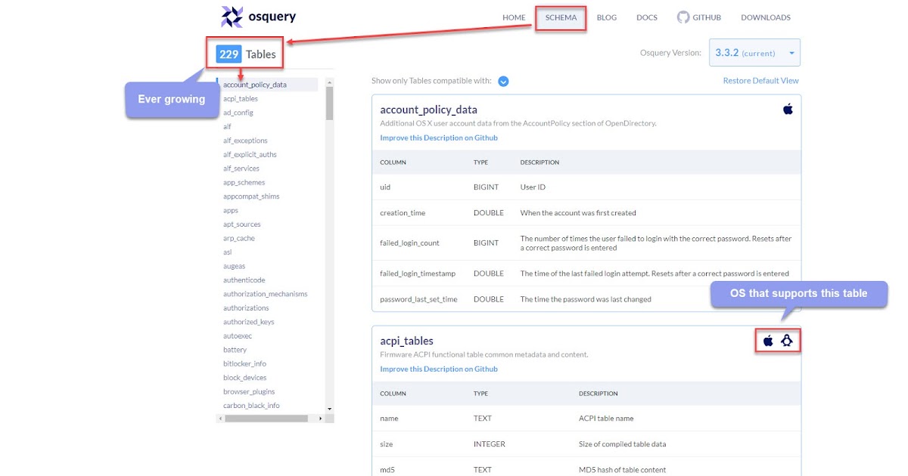Select block_devices in the table list

244,378
